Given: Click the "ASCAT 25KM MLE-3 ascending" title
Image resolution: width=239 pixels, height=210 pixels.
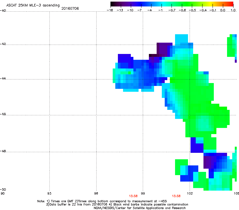Looking at the screenshot, I should [33, 5].
